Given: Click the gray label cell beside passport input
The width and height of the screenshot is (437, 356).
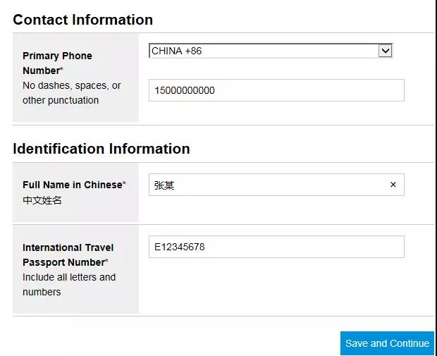Looking at the screenshot, I should pos(75,269).
